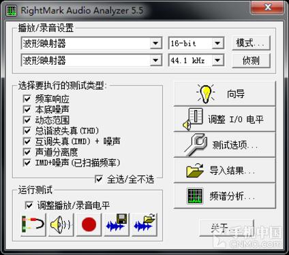The width and height of the screenshot is (289, 255).
Task: Click the RightMark Audio Analyzer 5.5 title text
Action: pyautogui.click(x=82, y=11)
